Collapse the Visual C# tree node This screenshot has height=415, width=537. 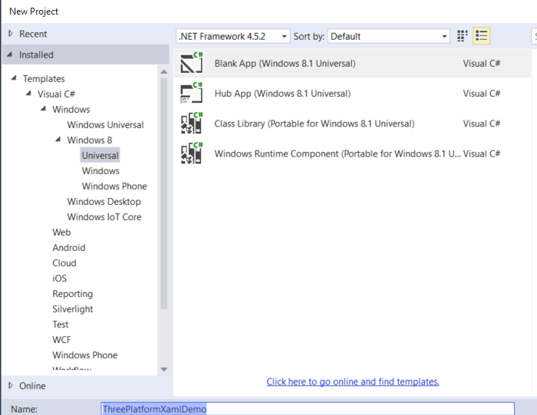pyautogui.click(x=29, y=94)
